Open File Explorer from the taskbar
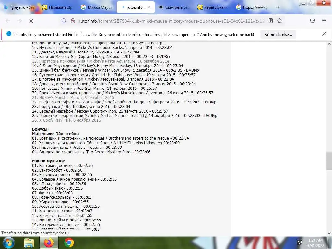 29,243
